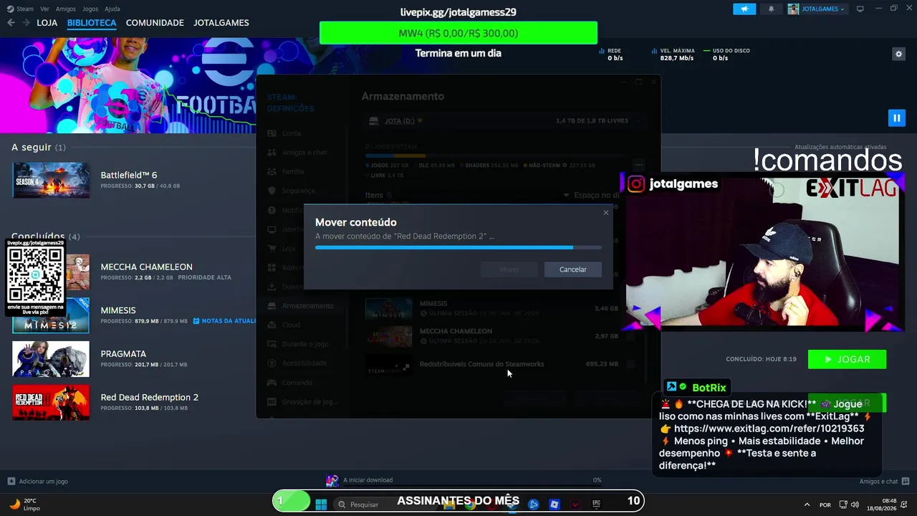Select Redistribuíveis Comuns do Steamworks storage row
Viewport: 917px width, 516px height.
coord(501,364)
